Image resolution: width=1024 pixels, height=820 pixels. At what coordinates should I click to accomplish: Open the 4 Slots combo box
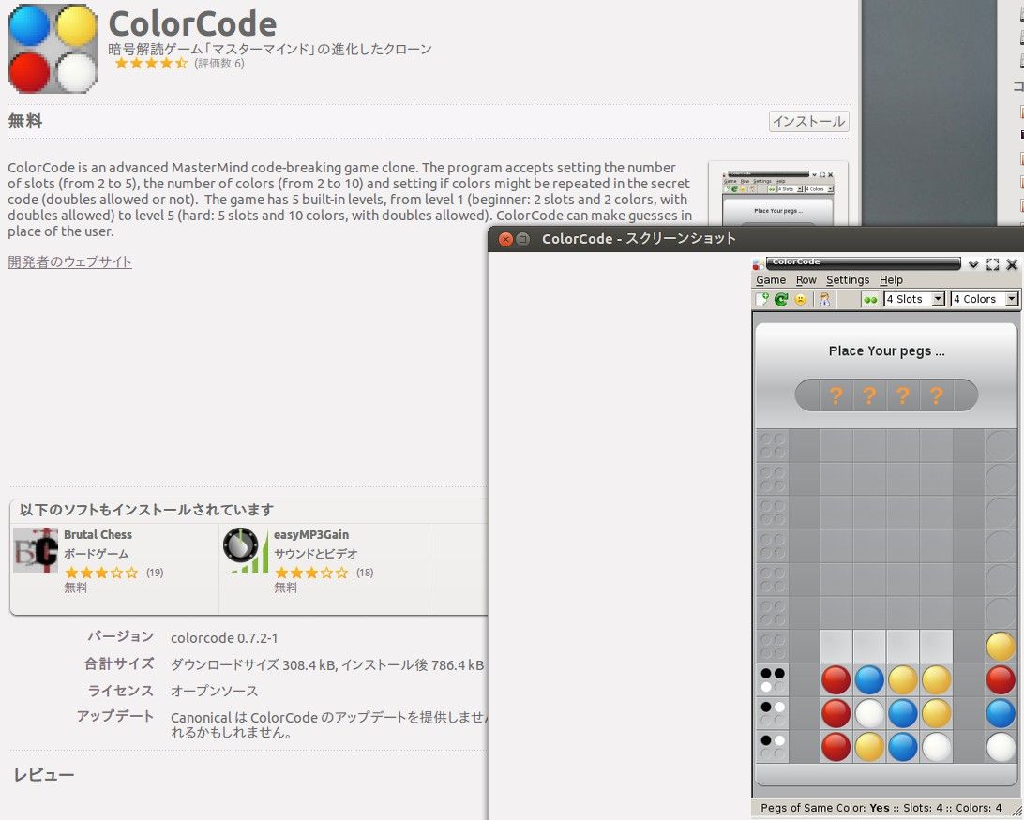pos(914,299)
